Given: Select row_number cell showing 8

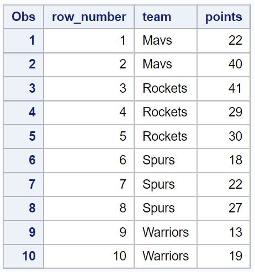Looking at the screenshot, I should pyautogui.click(x=89, y=209).
